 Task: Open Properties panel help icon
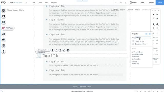(x=146, y=34)
